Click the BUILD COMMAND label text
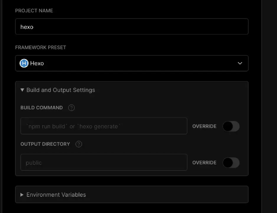The image size is (277, 213). pos(42,108)
